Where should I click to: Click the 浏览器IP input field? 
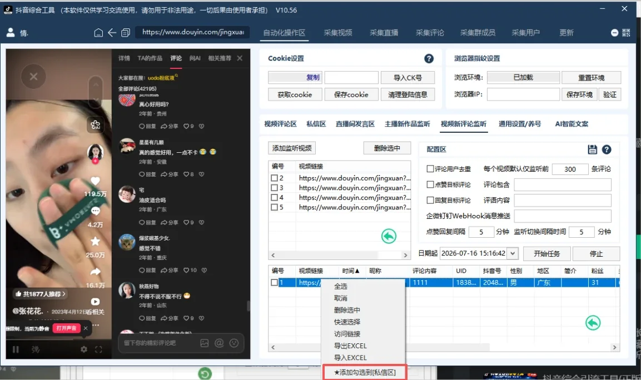523,94
